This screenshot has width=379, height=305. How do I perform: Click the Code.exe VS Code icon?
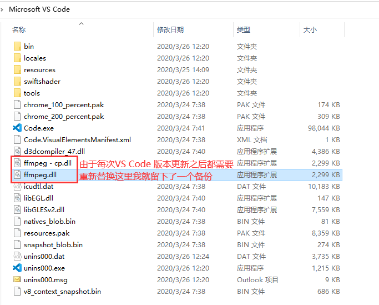(17, 128)
